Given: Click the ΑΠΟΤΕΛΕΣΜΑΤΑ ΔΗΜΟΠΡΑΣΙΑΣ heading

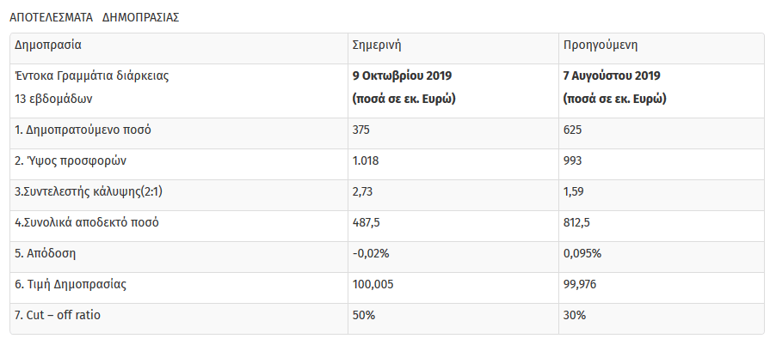Looking at the screenshot, I should click(94, 17).
